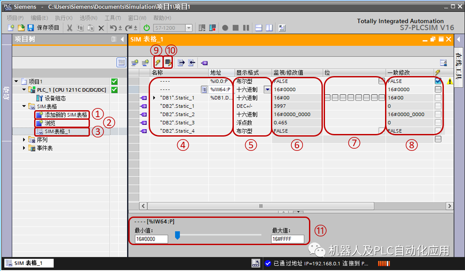This screenshot has width=465, height=271.
Task: Open the 工具 menu in menu bar
Action: tap(113, 18)
